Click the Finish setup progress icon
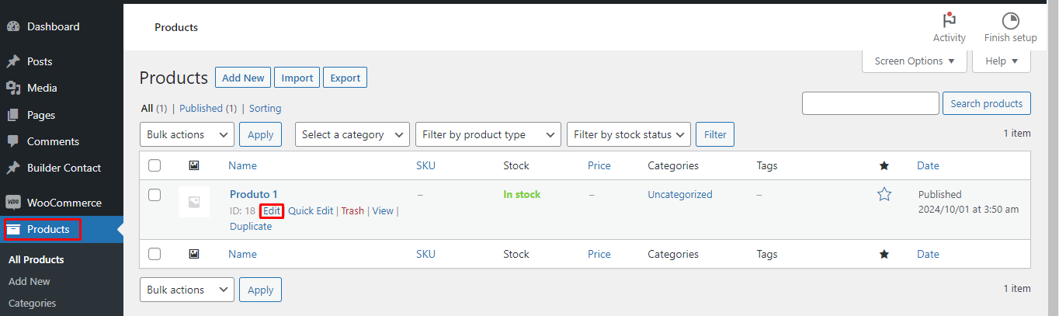The width and height of the screenshot is (1059, 316). [x=1010, y=21]
